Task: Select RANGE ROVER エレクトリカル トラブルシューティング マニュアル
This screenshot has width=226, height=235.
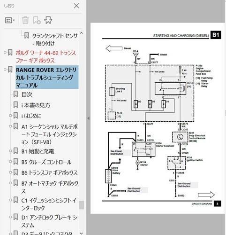Action: pos(47,77)
